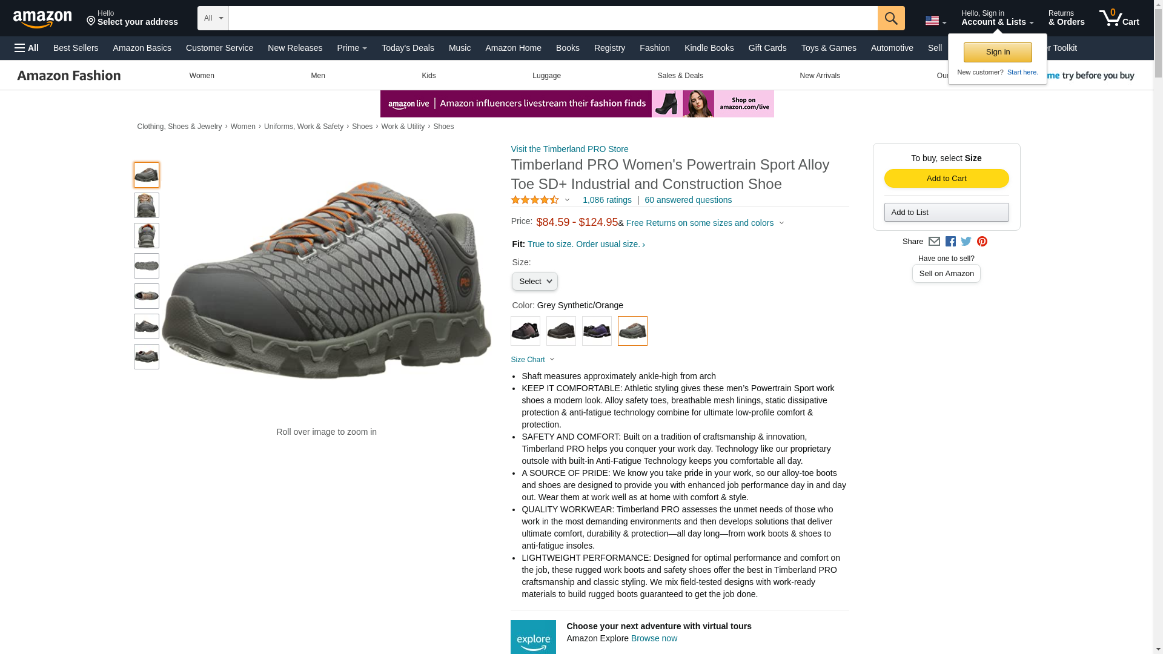
Task: View the second shoe thumbnail image
Action: pos(147,205)
